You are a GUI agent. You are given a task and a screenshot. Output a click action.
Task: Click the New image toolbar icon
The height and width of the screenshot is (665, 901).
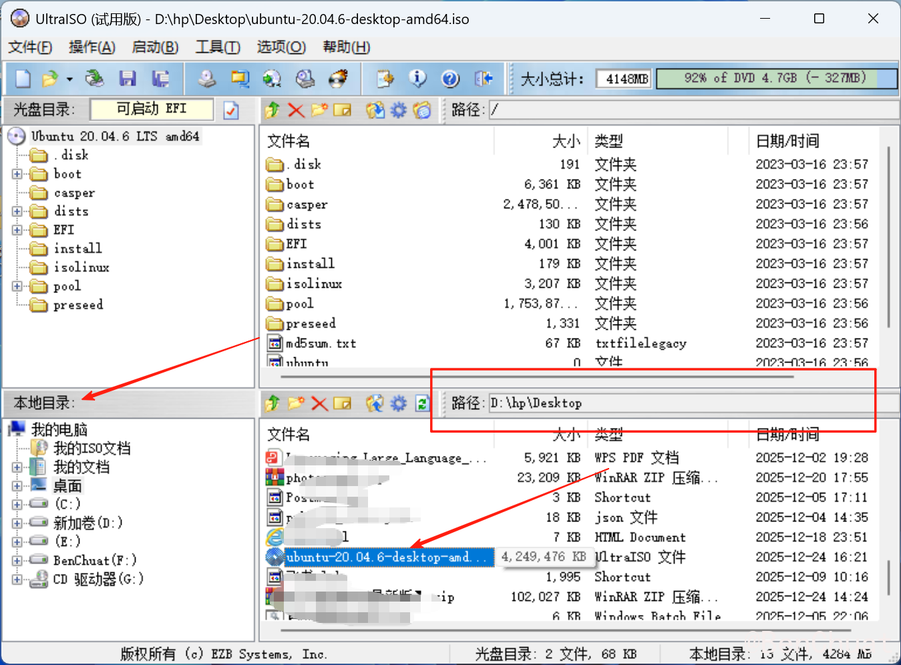23,79
